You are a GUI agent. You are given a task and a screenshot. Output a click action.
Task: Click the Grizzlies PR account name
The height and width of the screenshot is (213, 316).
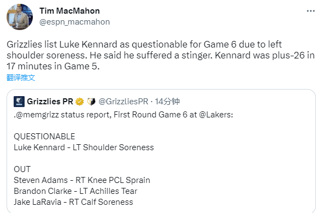[50, 102]
